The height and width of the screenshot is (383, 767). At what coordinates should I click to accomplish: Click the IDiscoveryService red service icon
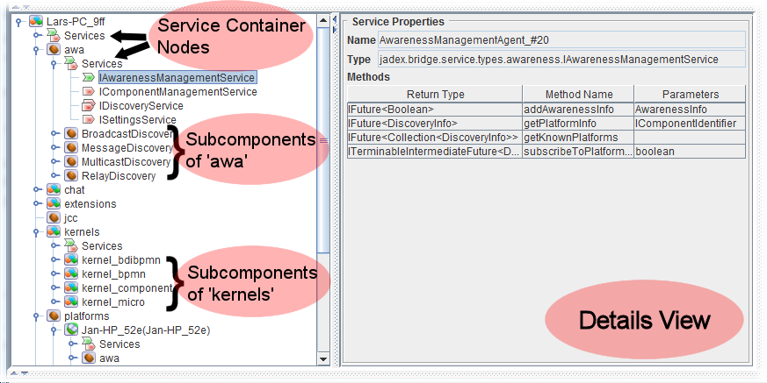point(89,106)
